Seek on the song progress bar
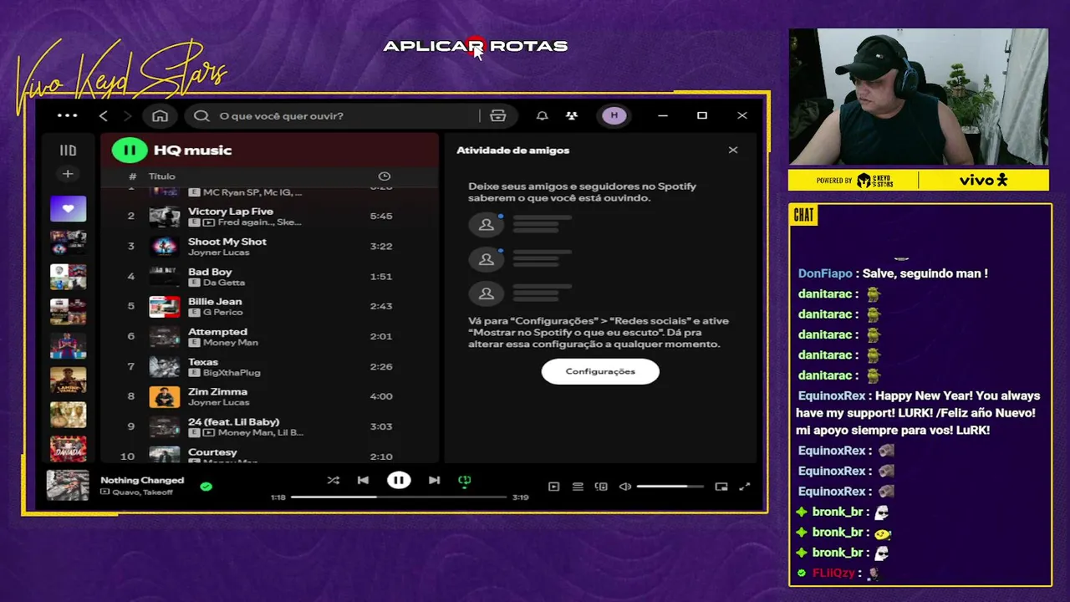Screen dimensions: 1070x602 [x=399, y=497]
